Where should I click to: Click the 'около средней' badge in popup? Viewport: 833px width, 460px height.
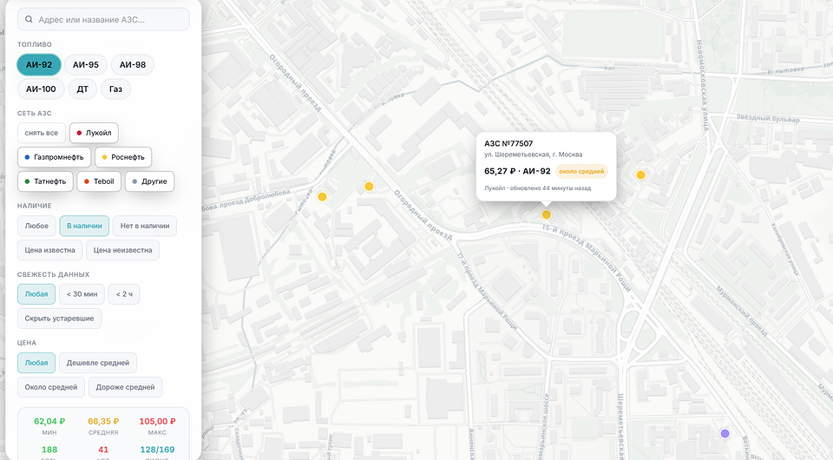coord(581,172)
